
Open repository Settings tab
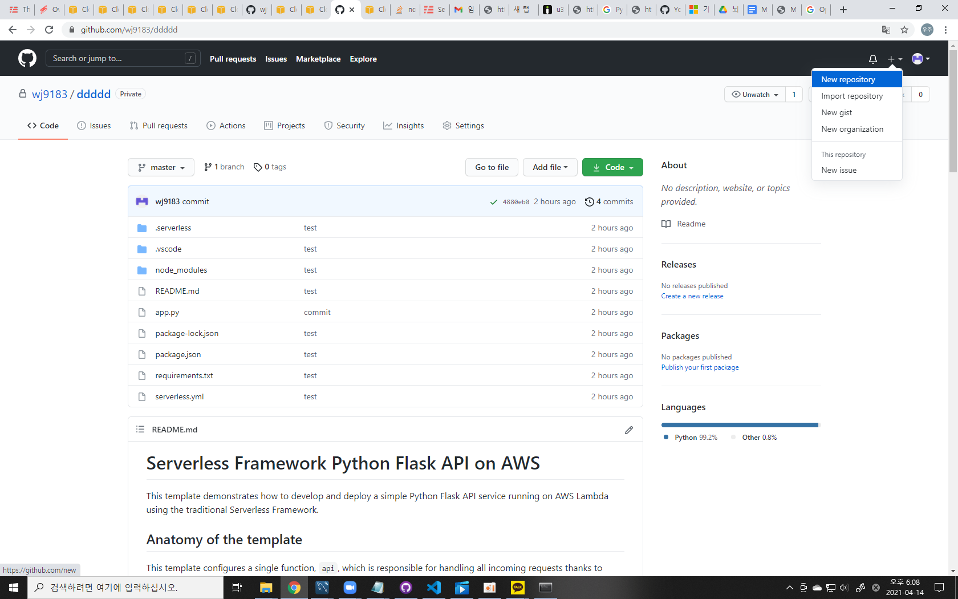pyautogui.click(x=463, y=126)
